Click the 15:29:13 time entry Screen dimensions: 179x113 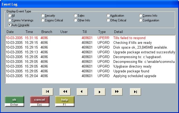31,52
